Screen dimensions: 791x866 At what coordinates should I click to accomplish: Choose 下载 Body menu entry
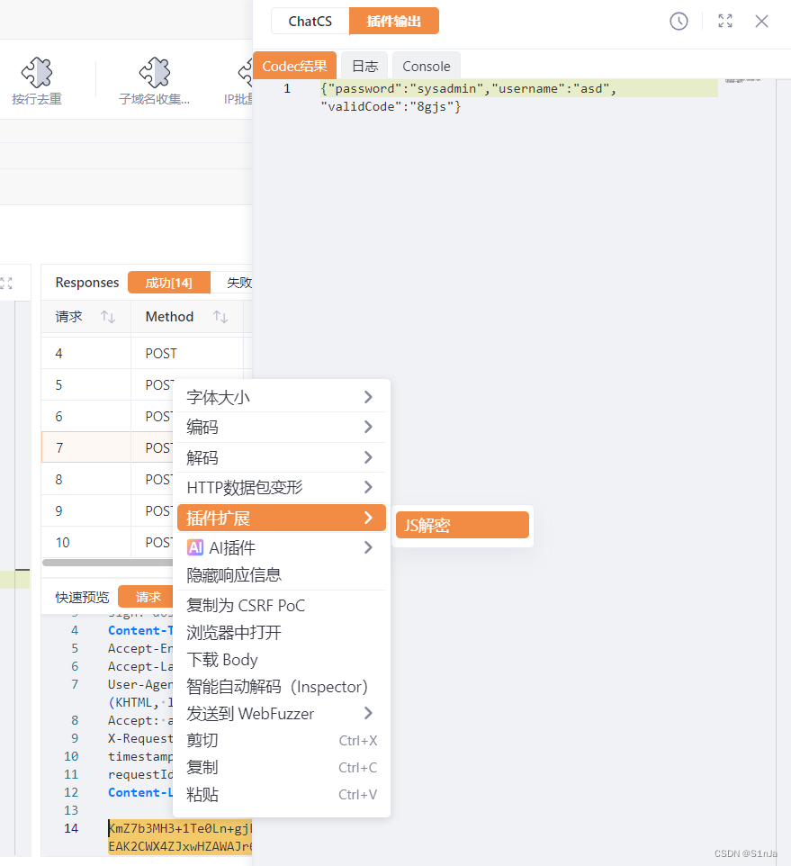[x=281, y=660]
